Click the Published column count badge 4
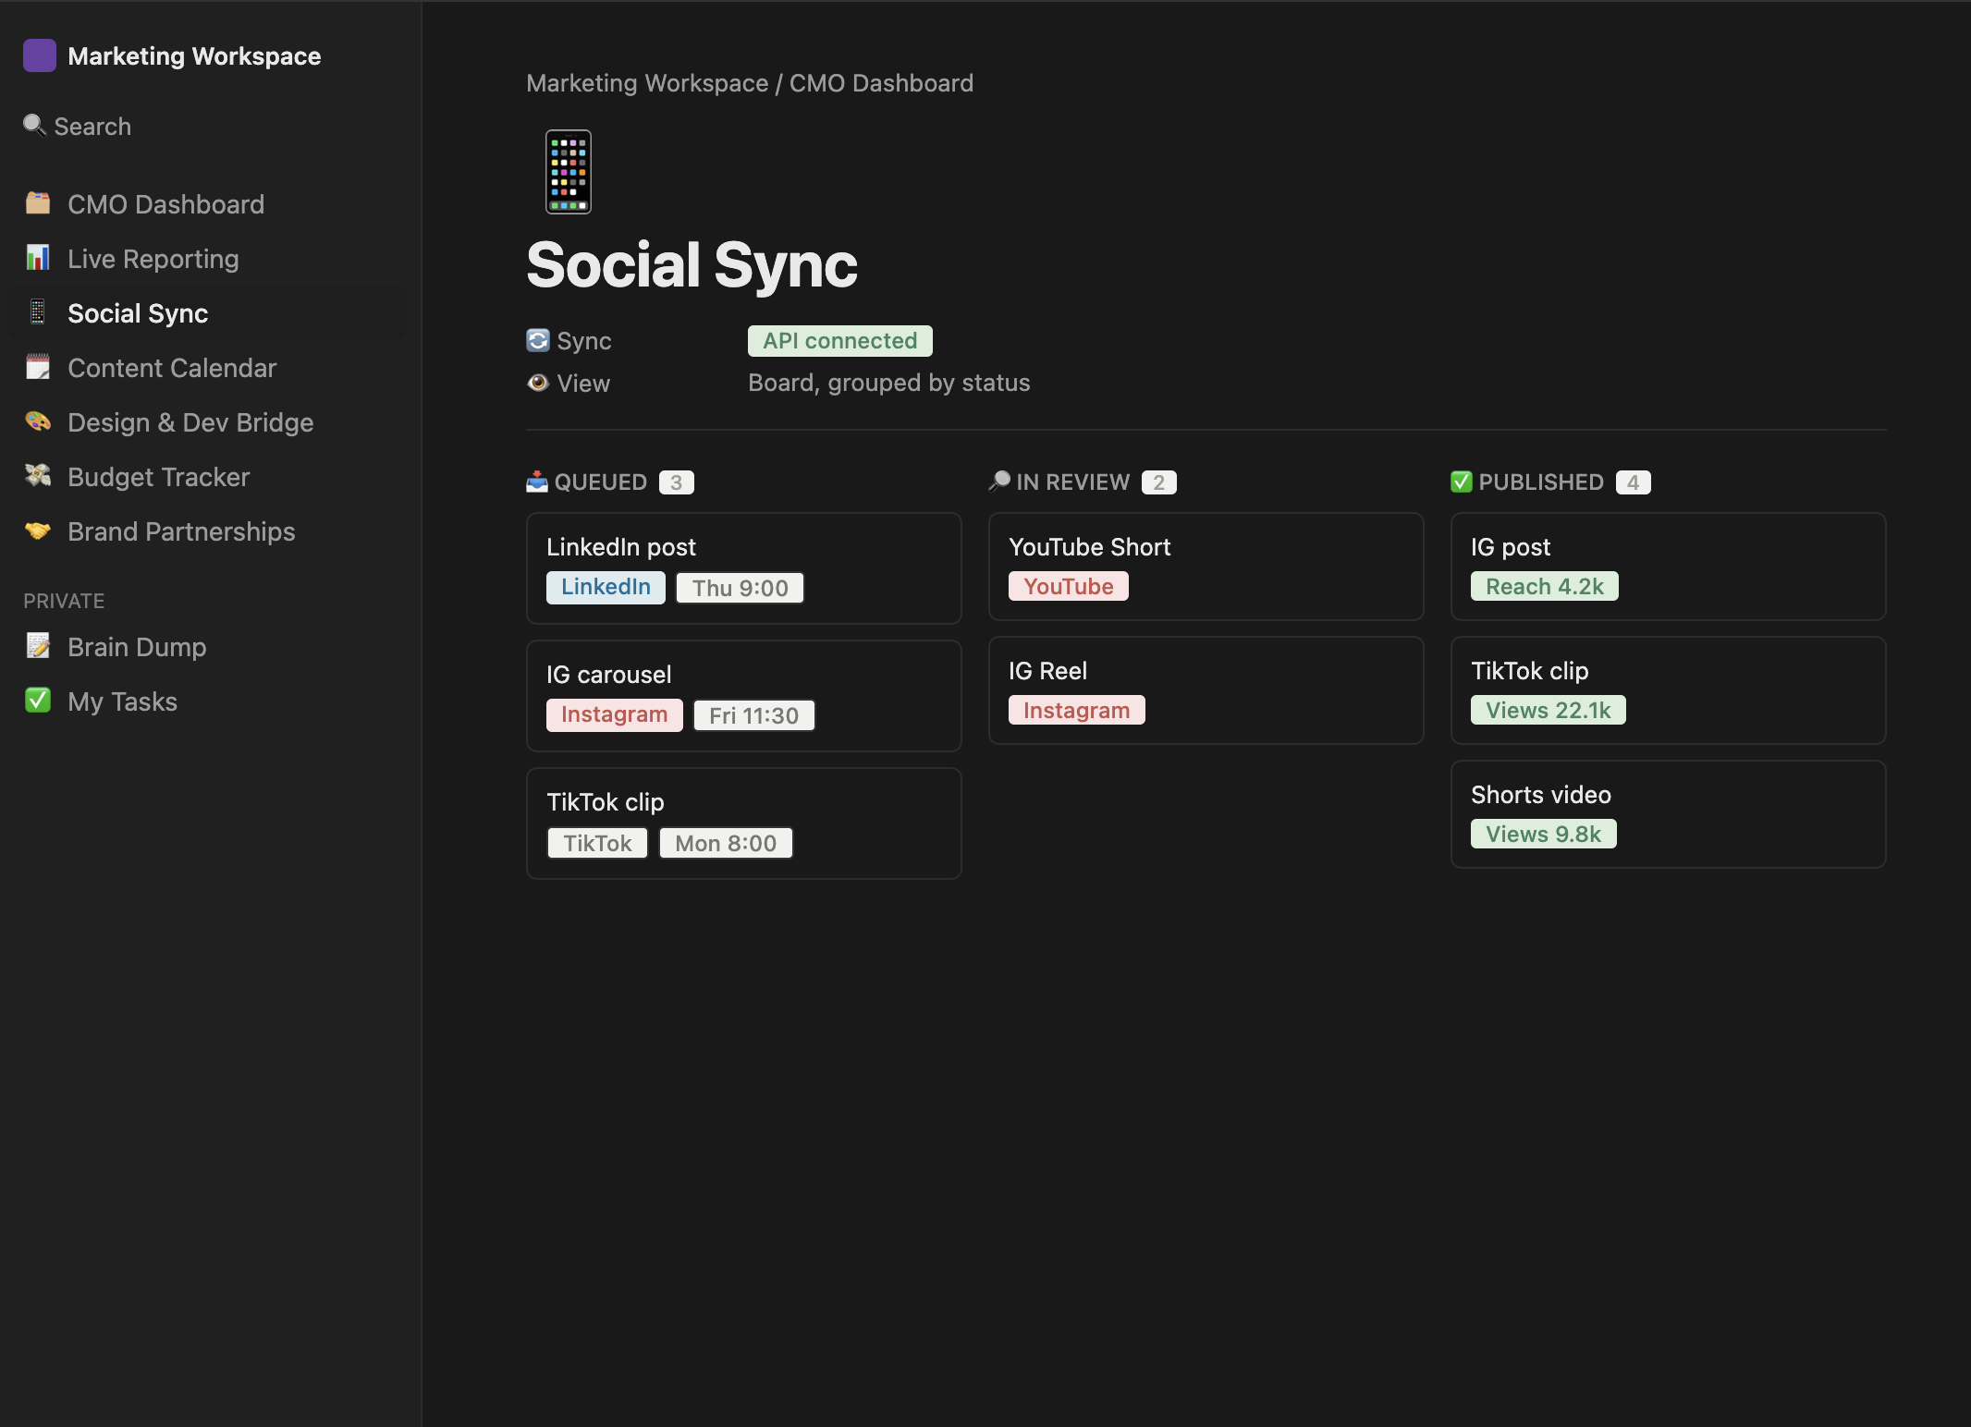This screenshot has height=1427, width=1971. pyautogui.click(x=1634, y=482)
